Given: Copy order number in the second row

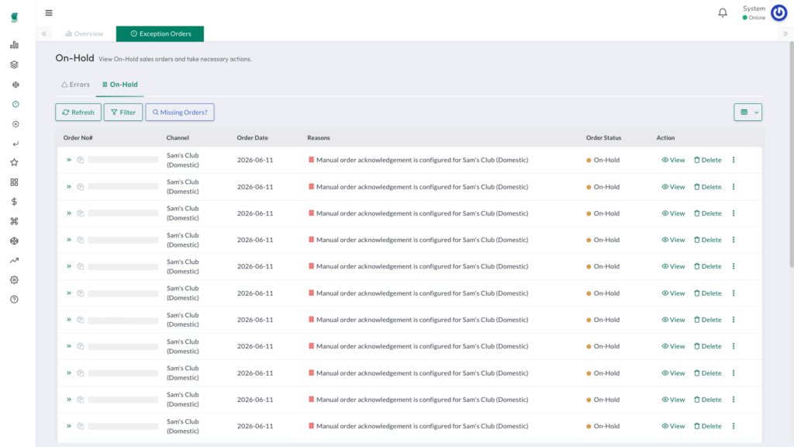Looking at the screenshot, I should pyautogui.click(x=80, y=187).
